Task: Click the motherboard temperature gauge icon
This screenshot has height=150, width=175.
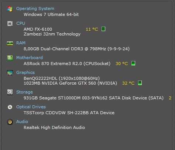Action: [x=133, y=63]
